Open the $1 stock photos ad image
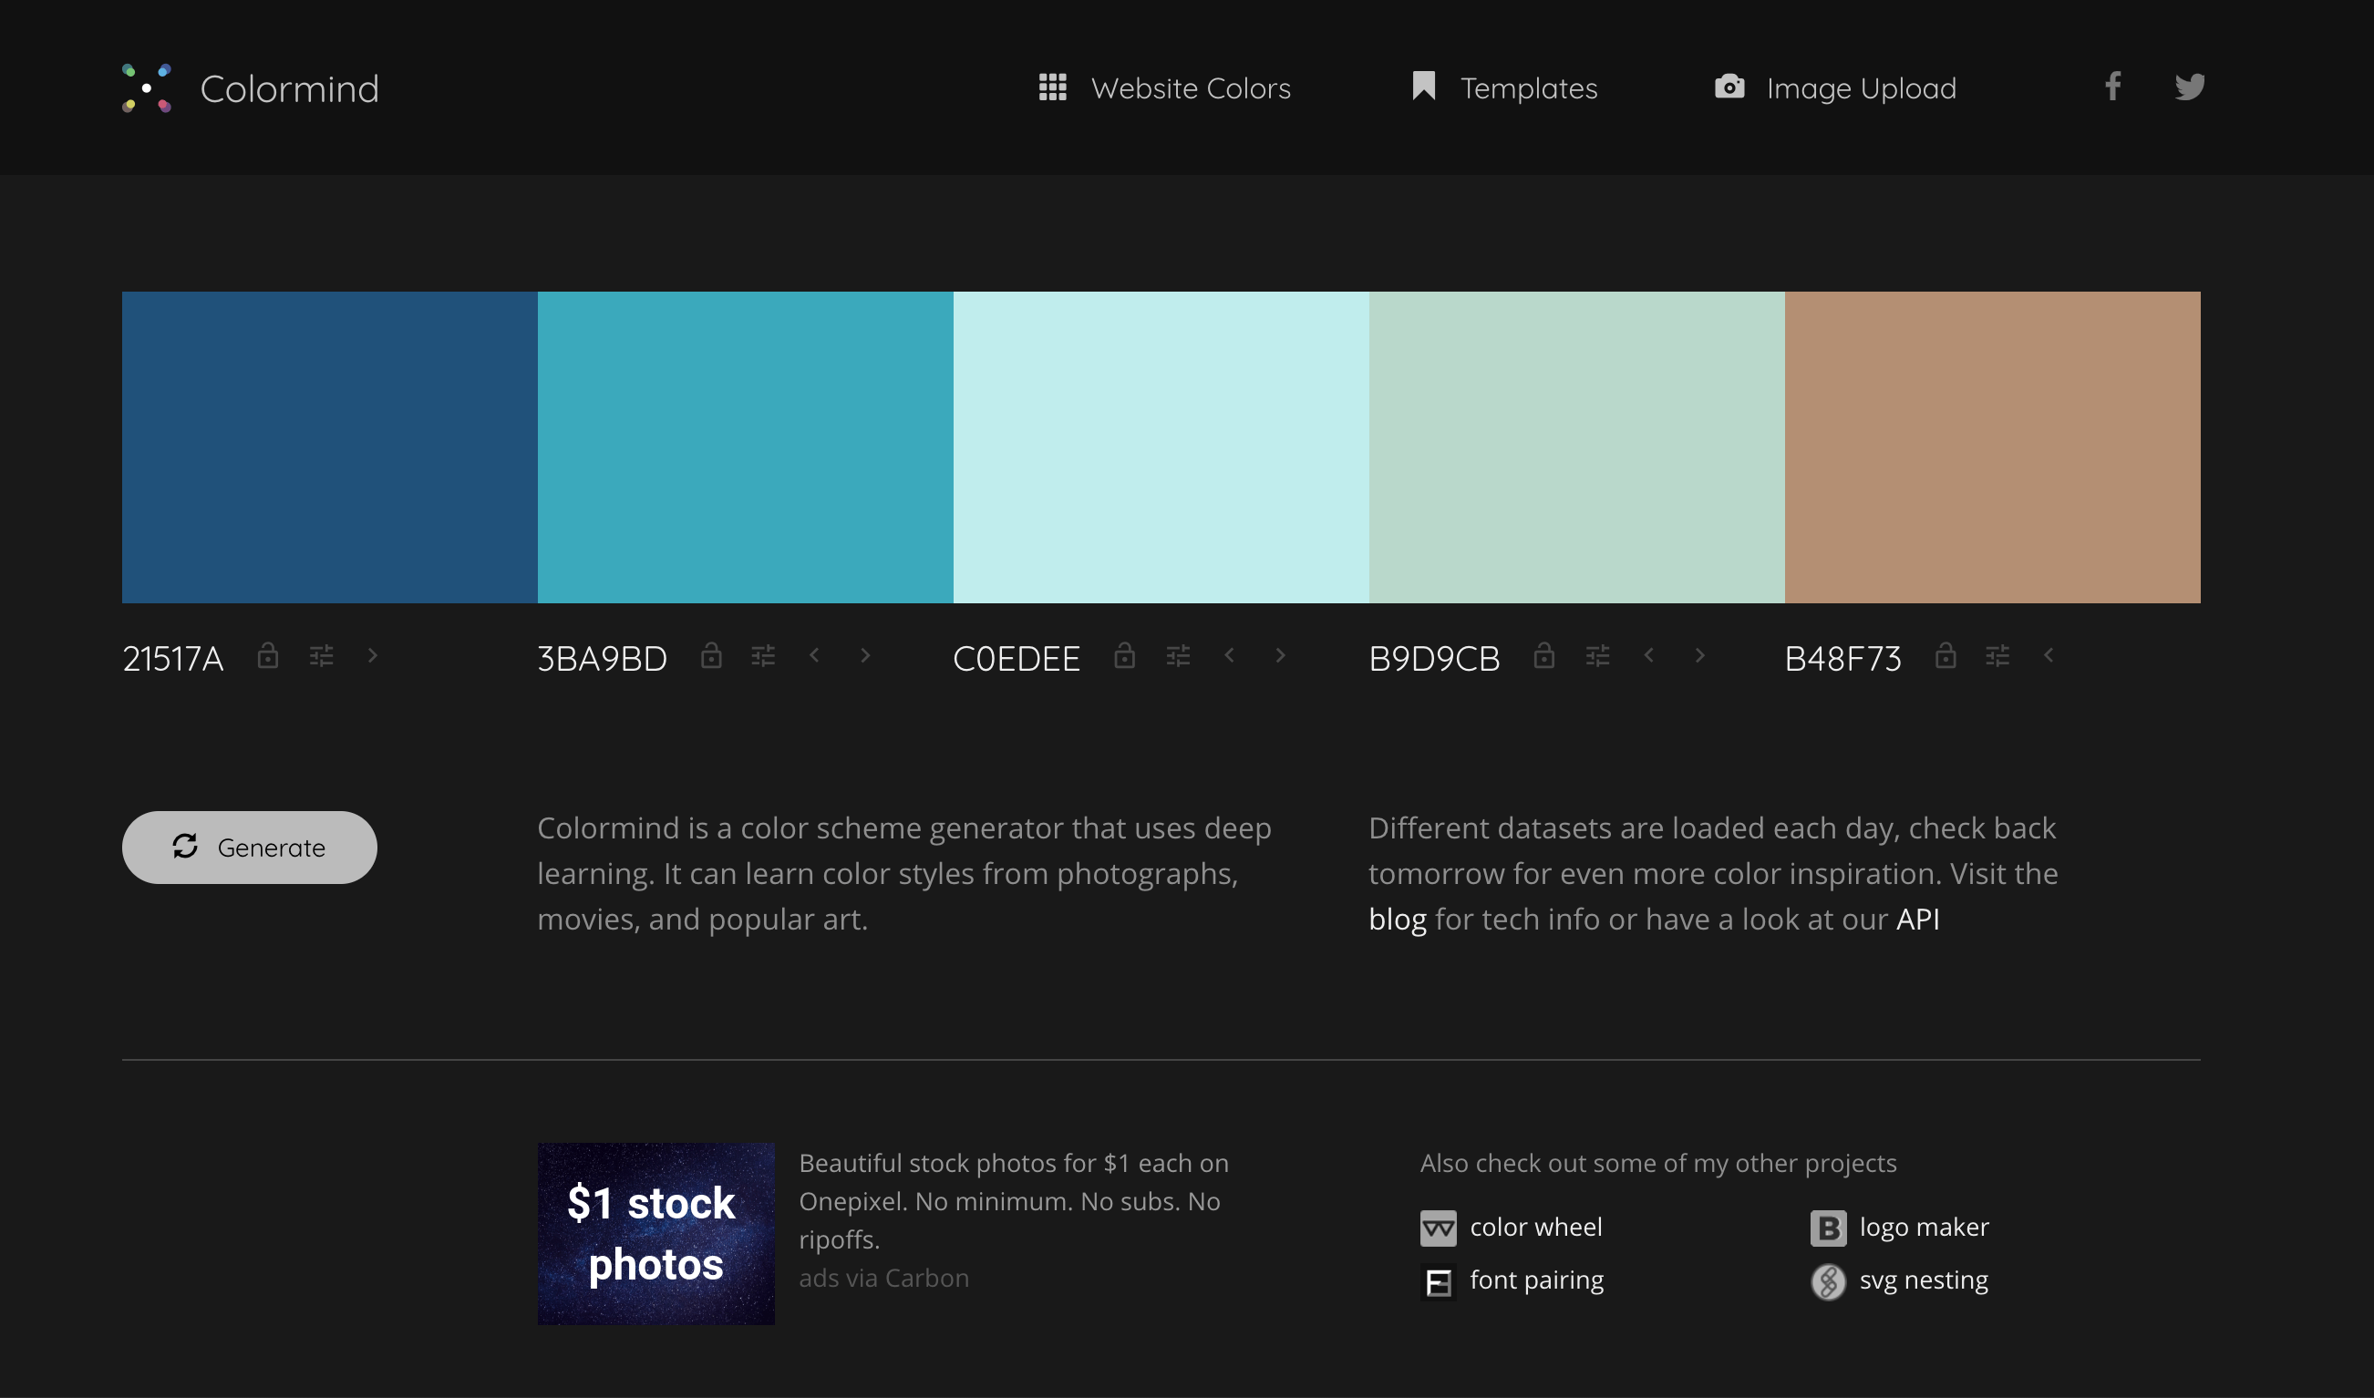This screenshot has width=2374, height=1398. point(655,1234)
